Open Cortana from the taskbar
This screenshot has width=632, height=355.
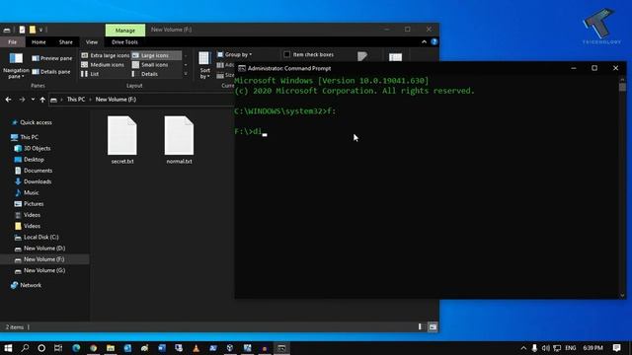[x=41, y=348]
